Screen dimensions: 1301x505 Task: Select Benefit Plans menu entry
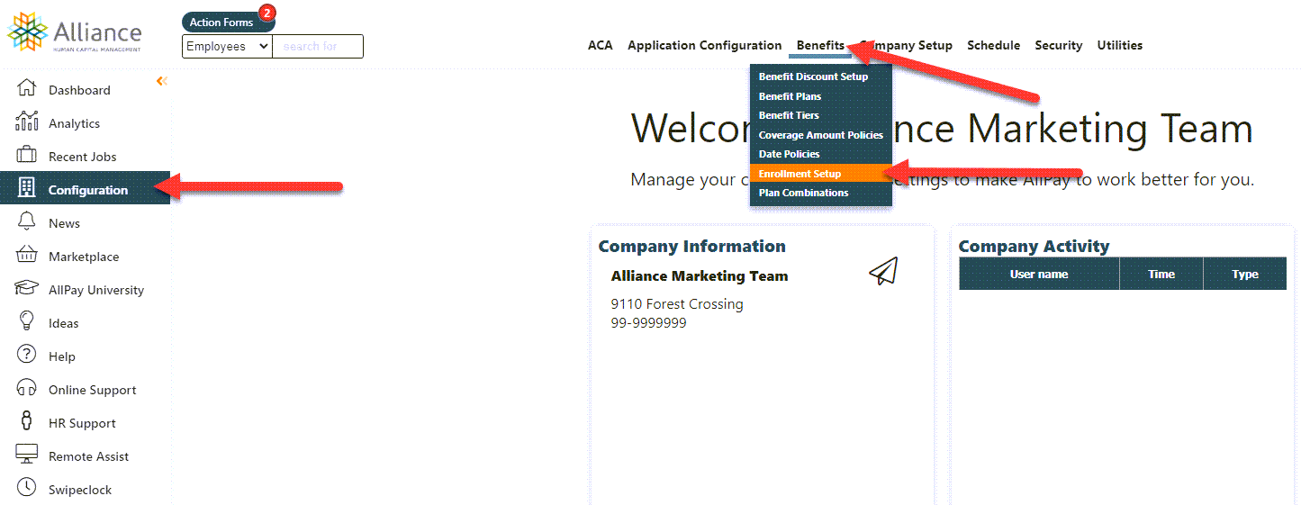click(821, 96)
